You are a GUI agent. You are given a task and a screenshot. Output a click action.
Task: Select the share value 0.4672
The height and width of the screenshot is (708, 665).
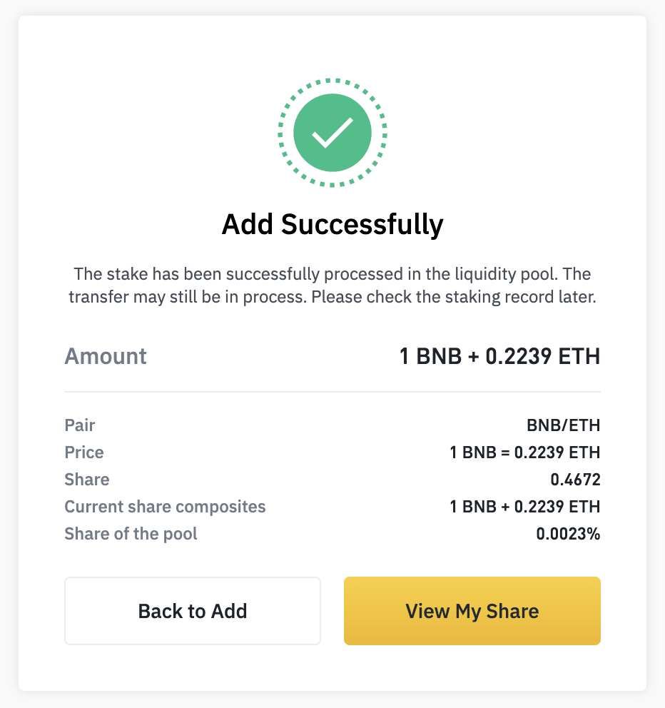tap(576, 480)
